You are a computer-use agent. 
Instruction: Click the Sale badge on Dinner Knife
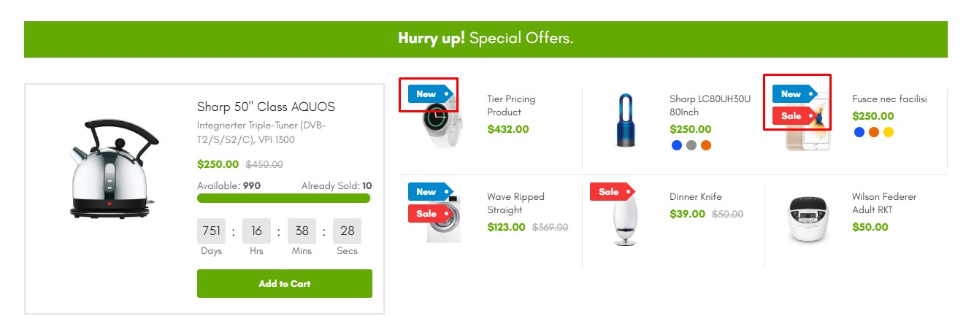click(x=610, y=192)
